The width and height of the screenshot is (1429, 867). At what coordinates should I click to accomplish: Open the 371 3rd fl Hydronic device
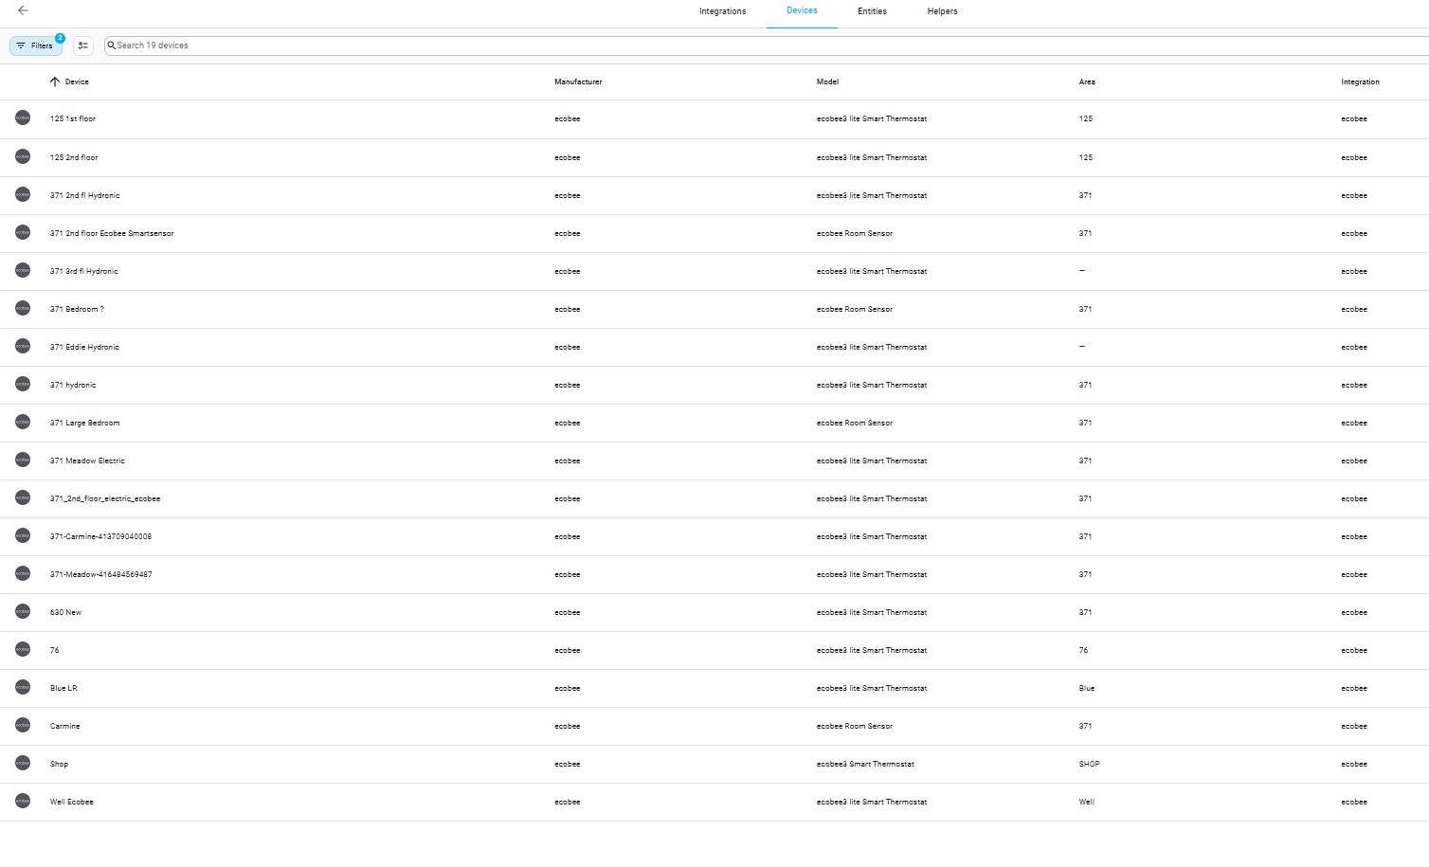click(x=84, y=271)
